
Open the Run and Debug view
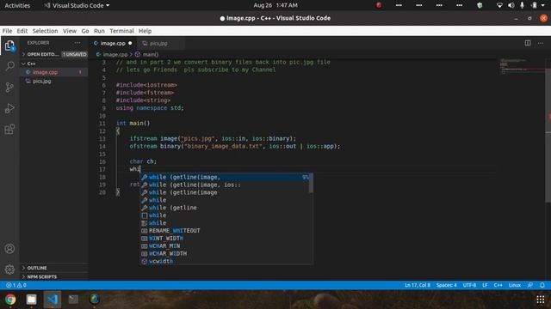pyautogui.click(x=9, y=108)
